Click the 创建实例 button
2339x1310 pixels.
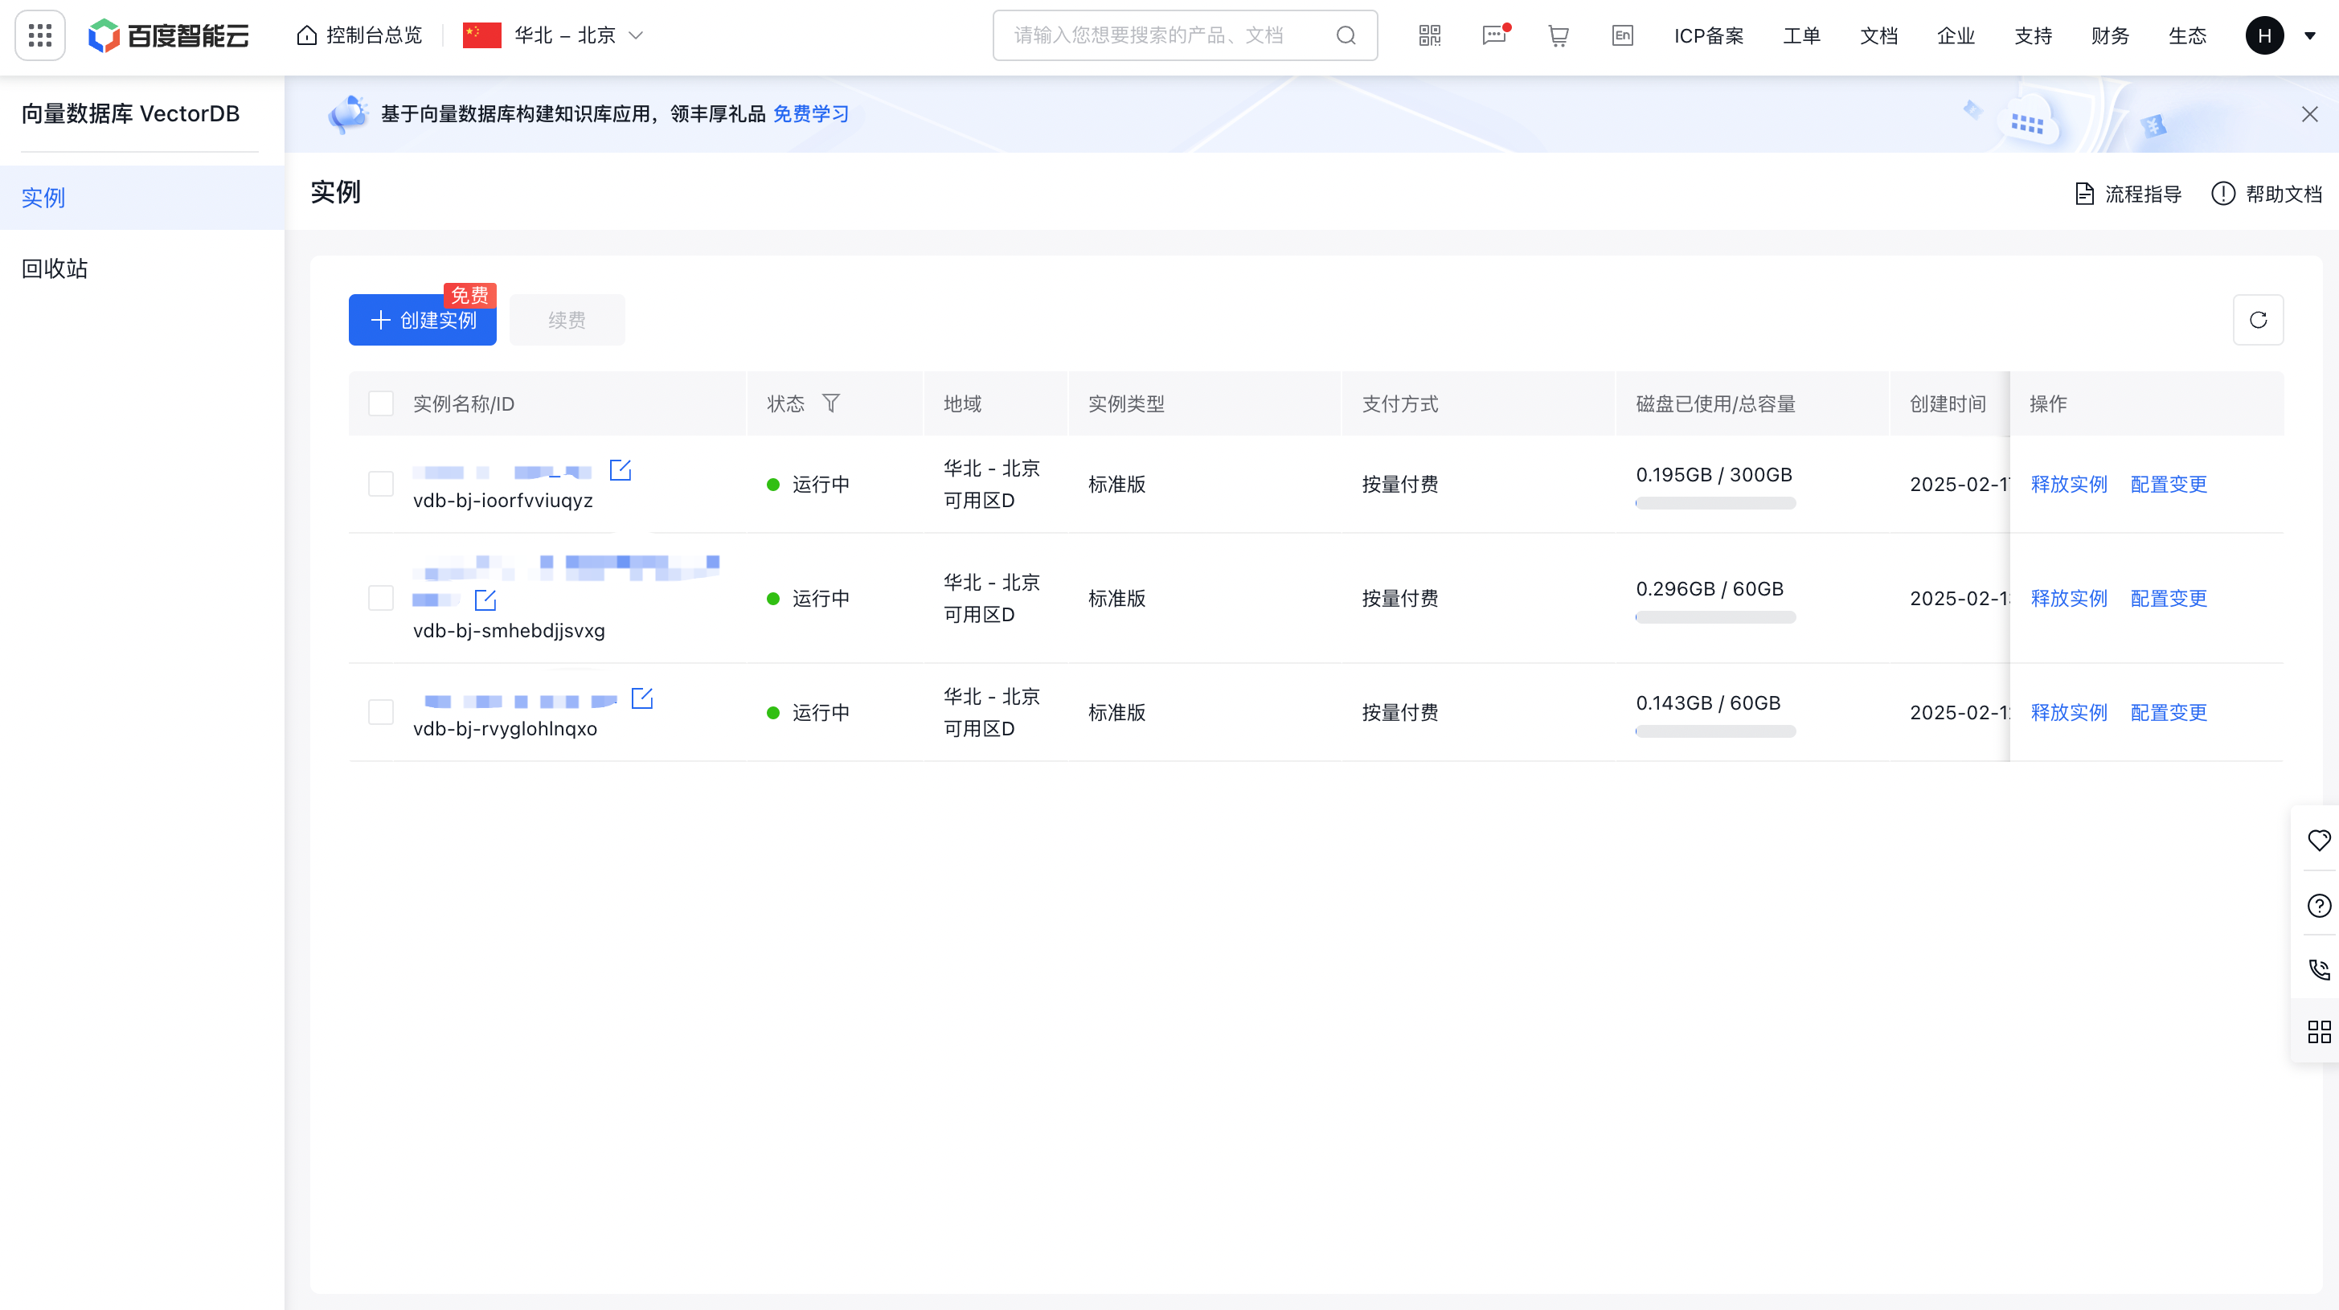422,320
